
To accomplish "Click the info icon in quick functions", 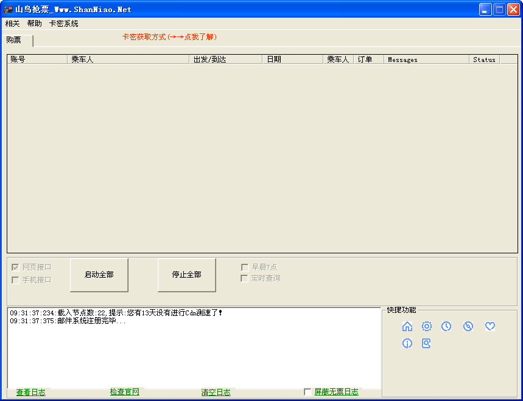I will [407, 343].
